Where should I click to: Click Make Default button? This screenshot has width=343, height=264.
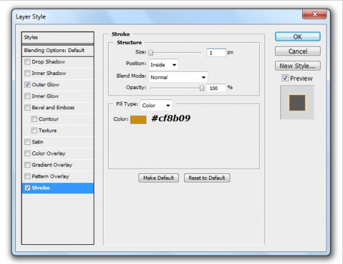pyautogui.click(x=158, y=178)
